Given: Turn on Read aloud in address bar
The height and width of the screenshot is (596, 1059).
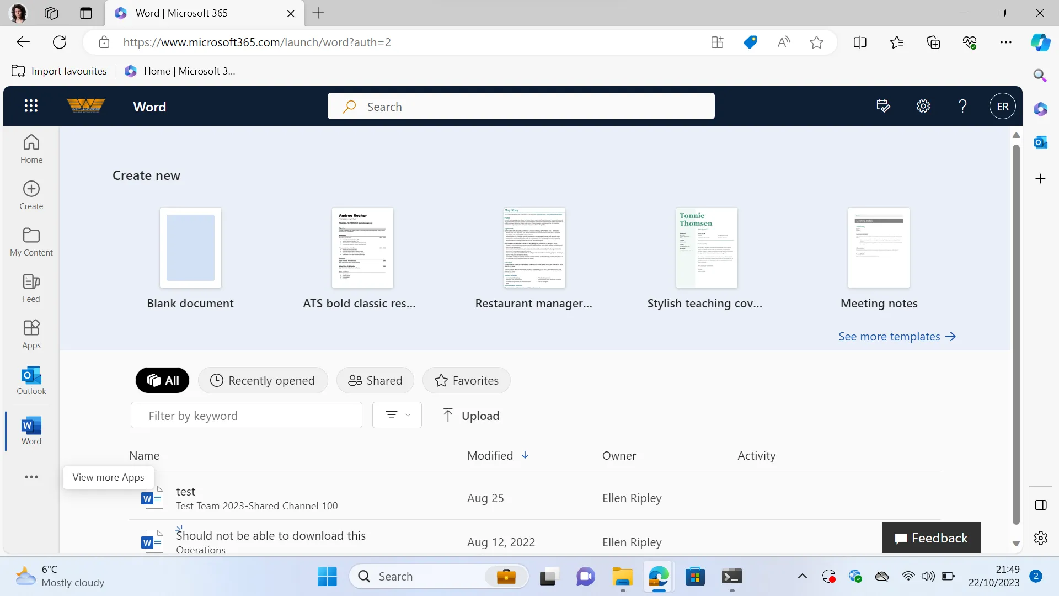Looking at the screenshot, I should [x=784, y=42].
